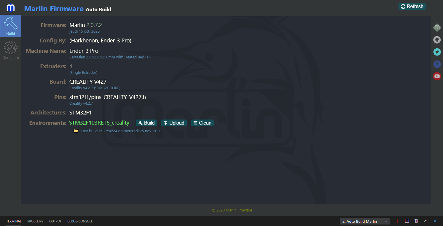
Task: Click pins file stm32f1/pins_CREALITY_V427.h
Action: click(108, 97)
